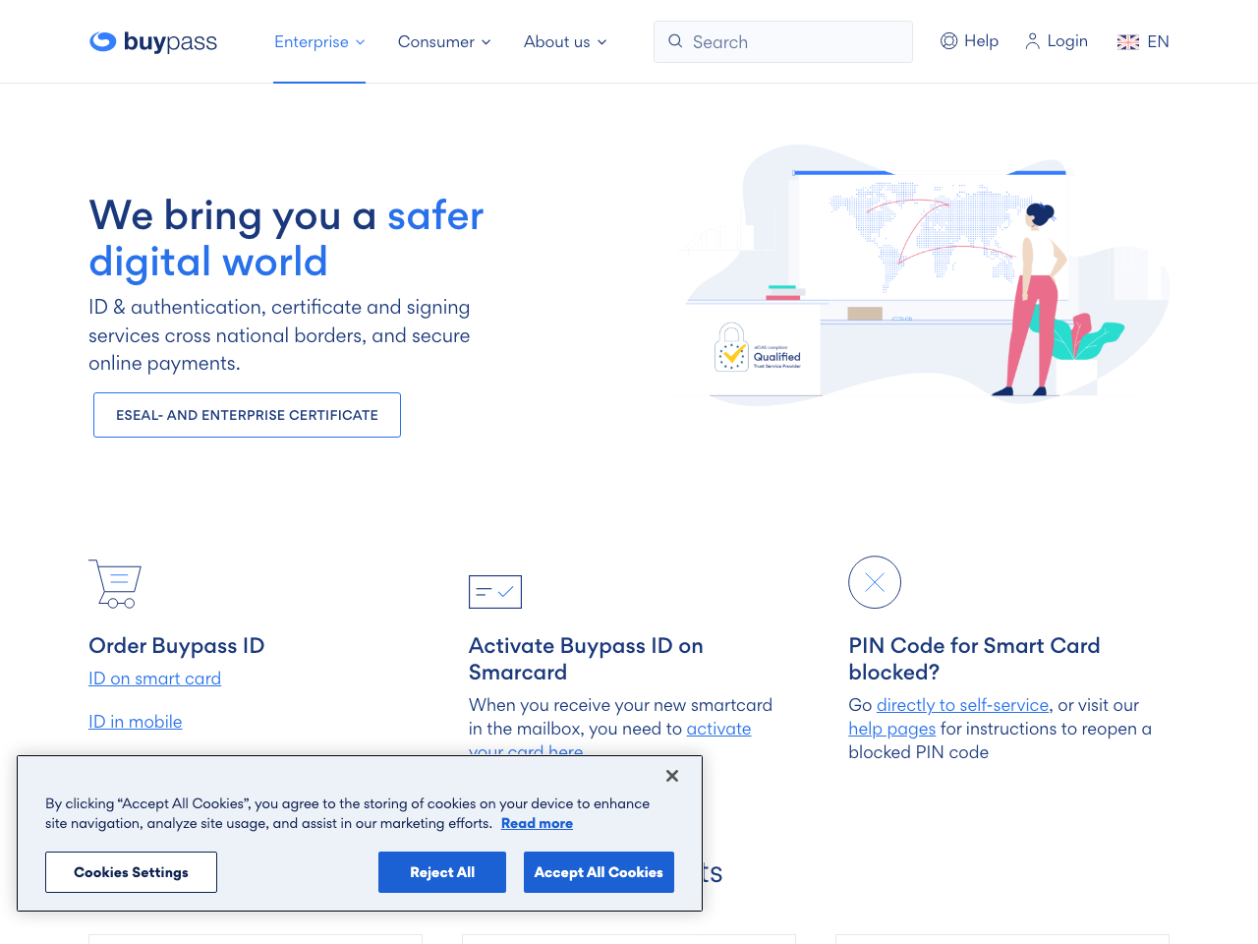
Task: Expand the About us menu
Action: point(565,41)
